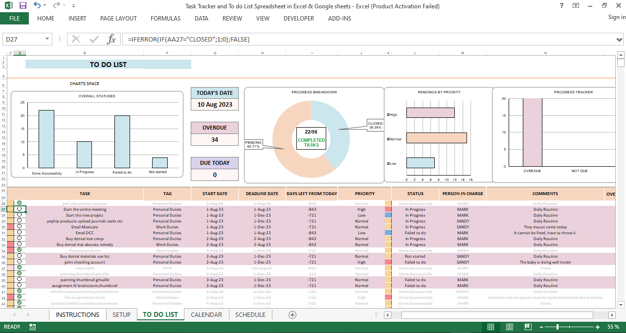Undo last action with arrow icon
The height and width of the screenshot is (333, 626).
[37, 6]
